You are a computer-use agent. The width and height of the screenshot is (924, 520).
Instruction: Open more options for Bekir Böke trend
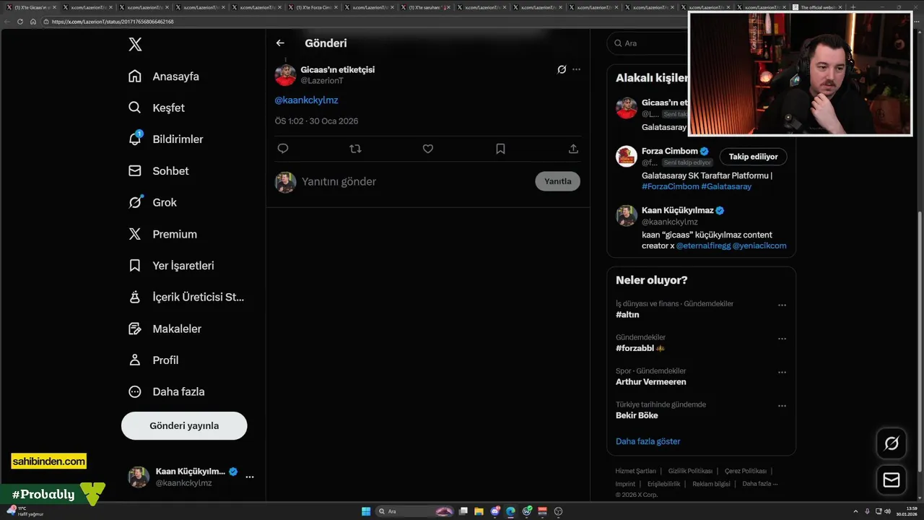pyautogui.click(x=782, y=406)
